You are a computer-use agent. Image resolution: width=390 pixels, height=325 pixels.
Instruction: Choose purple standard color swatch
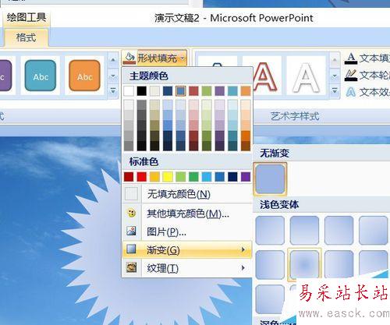246,177
